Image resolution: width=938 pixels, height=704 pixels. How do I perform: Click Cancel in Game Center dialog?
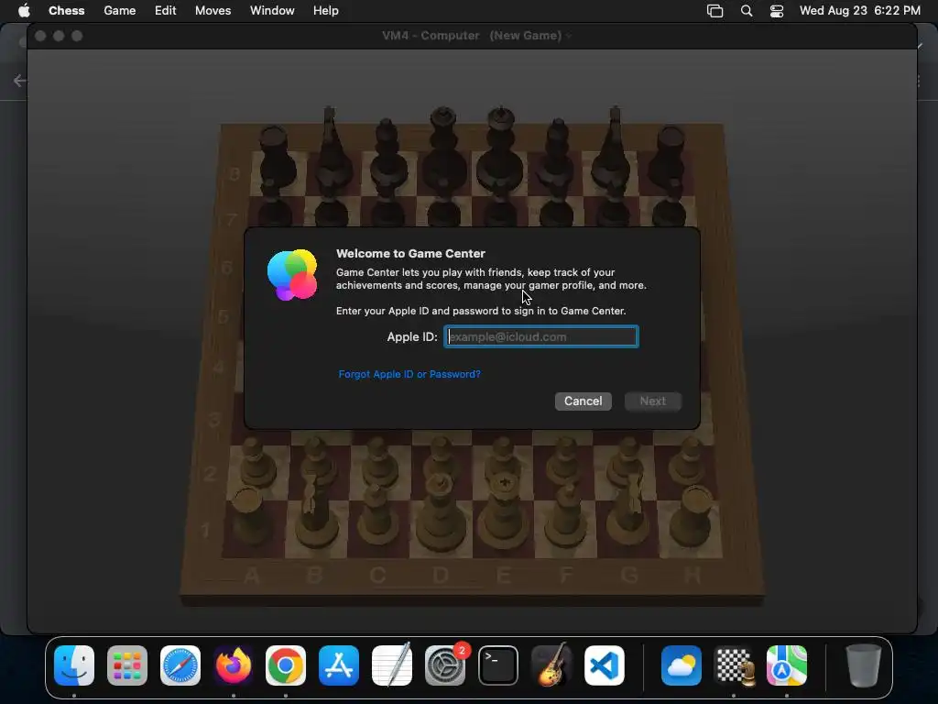[584, 401]
